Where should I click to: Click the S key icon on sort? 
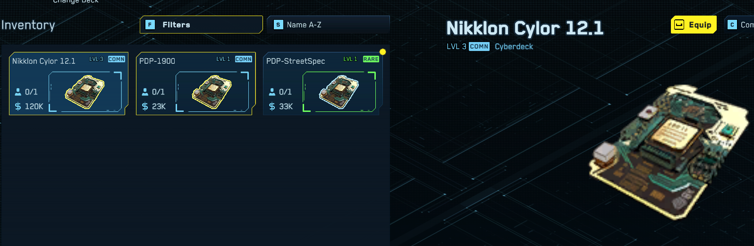pyautogui.click(x=278, y=25)
